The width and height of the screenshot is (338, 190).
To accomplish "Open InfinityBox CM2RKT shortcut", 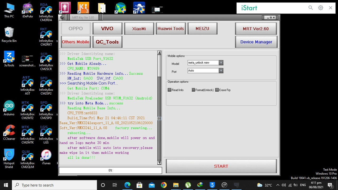I will [x=46, y=37].
